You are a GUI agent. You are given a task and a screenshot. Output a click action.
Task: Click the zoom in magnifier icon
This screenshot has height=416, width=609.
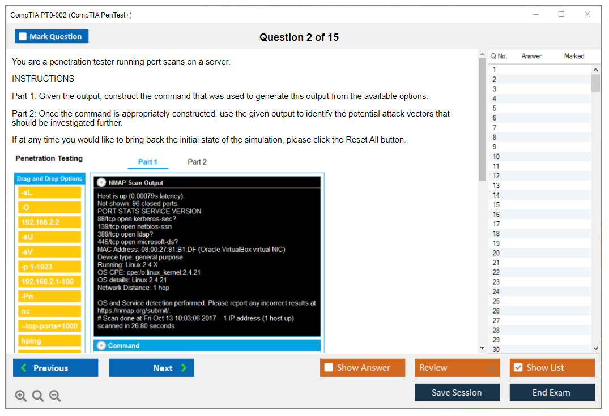[21, 396]
